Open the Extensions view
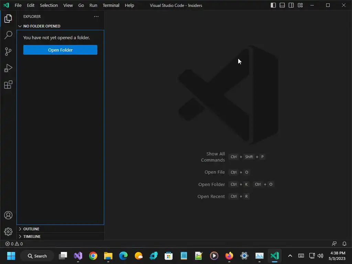Image resolution: width=352 pixels, height=264 pixels. (8, 85)
